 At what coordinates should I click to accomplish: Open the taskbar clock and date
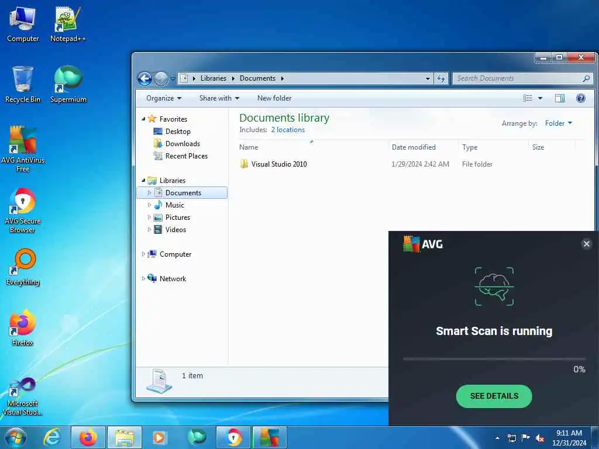pos(569,438)
